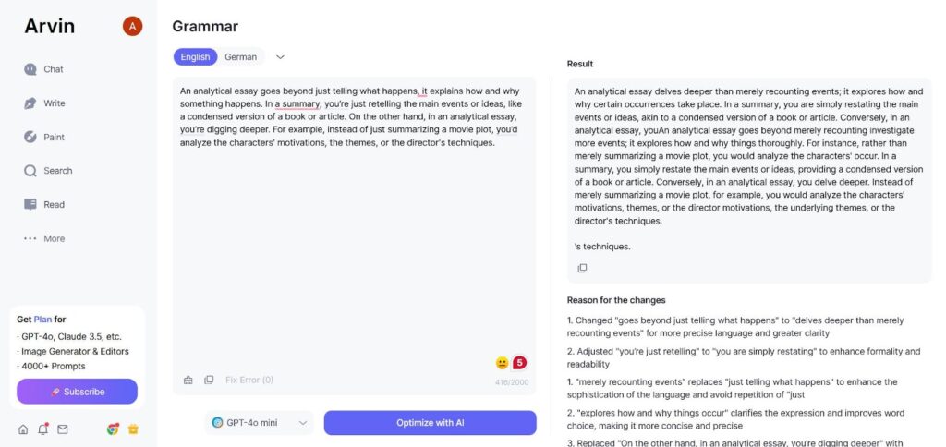This screenshot has width=946, height=447.
Task: Expand the language list chevron
Action: point(280,57)
